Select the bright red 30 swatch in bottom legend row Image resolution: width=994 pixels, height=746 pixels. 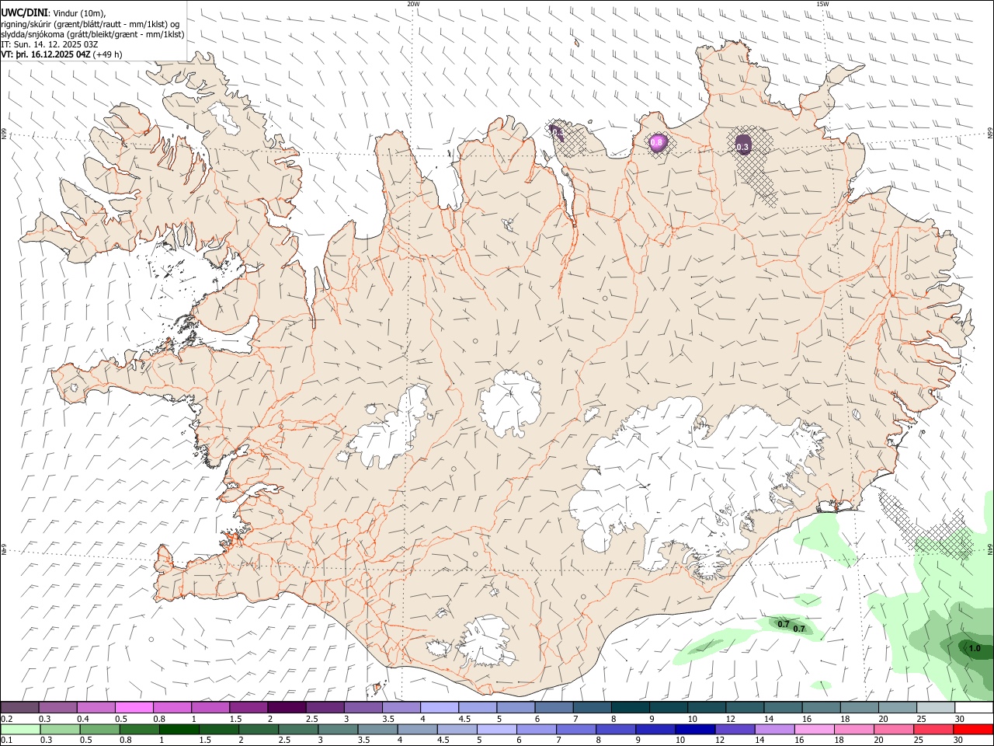point(972,730)
